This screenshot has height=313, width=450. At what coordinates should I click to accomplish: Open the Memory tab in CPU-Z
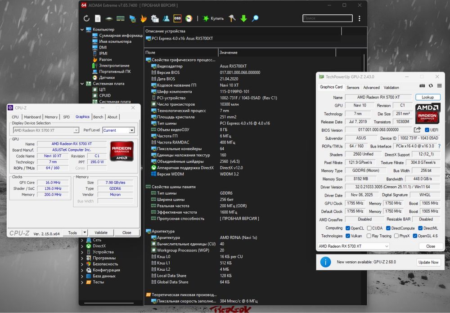[51, 117]
